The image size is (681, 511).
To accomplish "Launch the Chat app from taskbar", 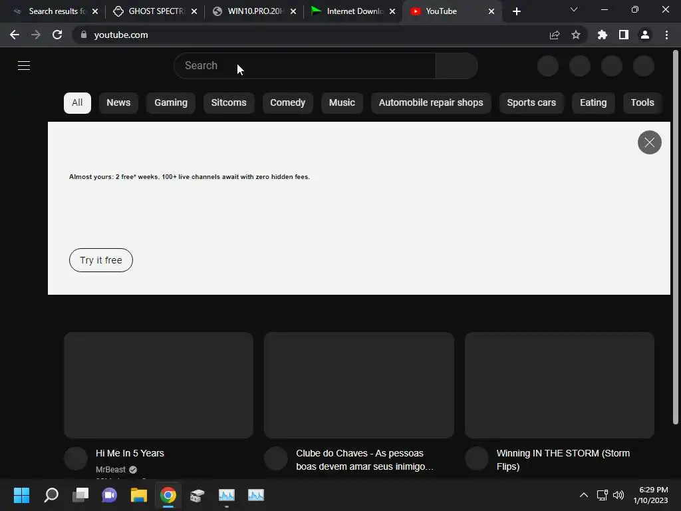I will 110,495.
